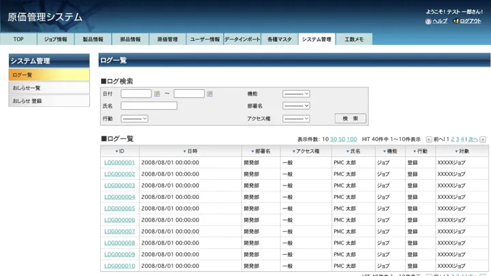The image size is (491, 276).
Task: Switch to the TOP tab
Action: (18, 39)
